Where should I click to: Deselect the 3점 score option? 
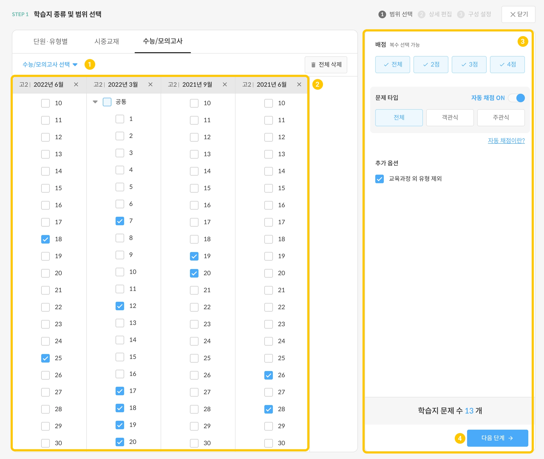469,65
